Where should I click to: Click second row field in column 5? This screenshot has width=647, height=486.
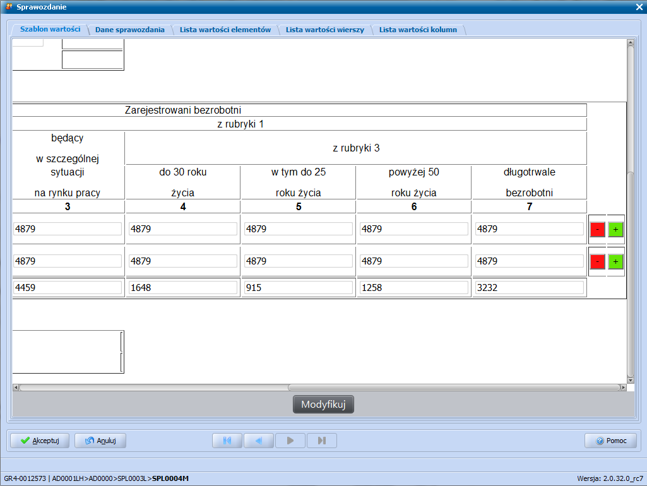coord(299,261)
